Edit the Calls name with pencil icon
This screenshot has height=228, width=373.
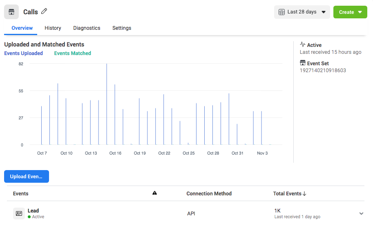(x=44, y=11)
